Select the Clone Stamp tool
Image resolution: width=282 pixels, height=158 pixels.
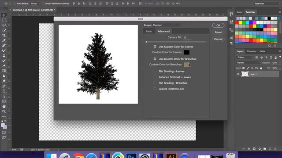tap(4, 56)
